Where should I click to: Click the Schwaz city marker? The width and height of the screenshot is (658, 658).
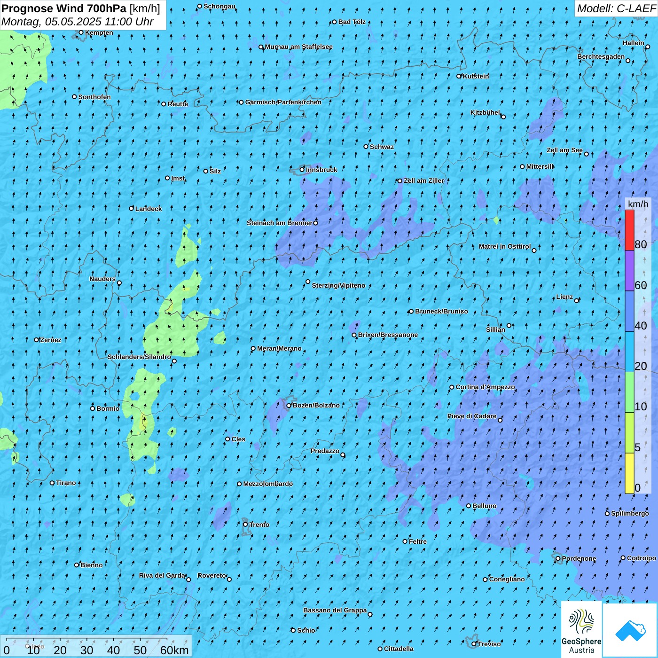pyautogui.click(x=366, y=147)
